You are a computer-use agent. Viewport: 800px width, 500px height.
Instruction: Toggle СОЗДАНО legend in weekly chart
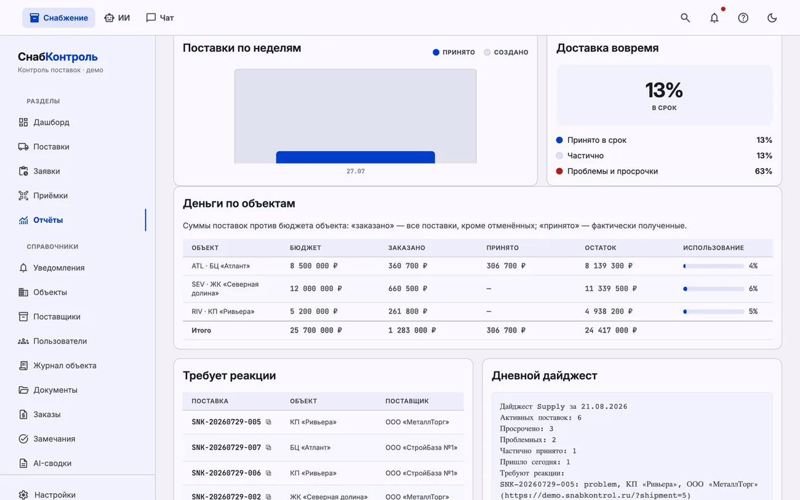point(506,52)
